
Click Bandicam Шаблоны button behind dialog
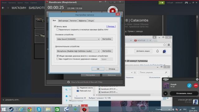click(x=112, y=75)
